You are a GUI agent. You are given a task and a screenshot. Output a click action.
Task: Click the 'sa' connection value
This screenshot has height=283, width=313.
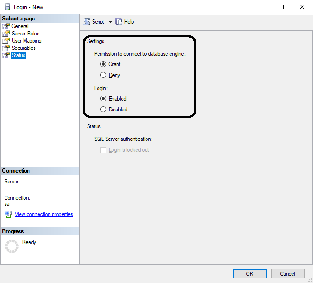point(7,204)
